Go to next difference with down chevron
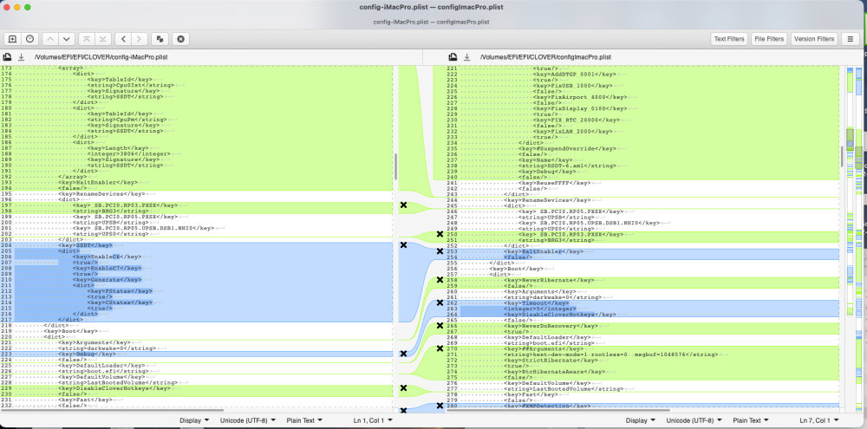Screen dimensions: 867x429 tap(67, 39)
